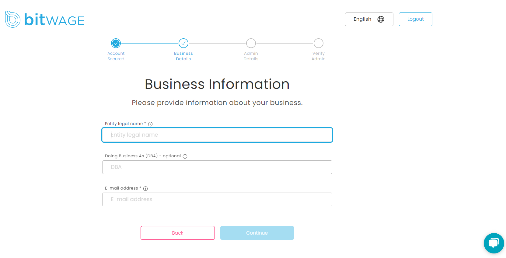The height and width of the screenshot is (258, 506).
Task: Click the Bitwage logo
Action: (45, 19)
